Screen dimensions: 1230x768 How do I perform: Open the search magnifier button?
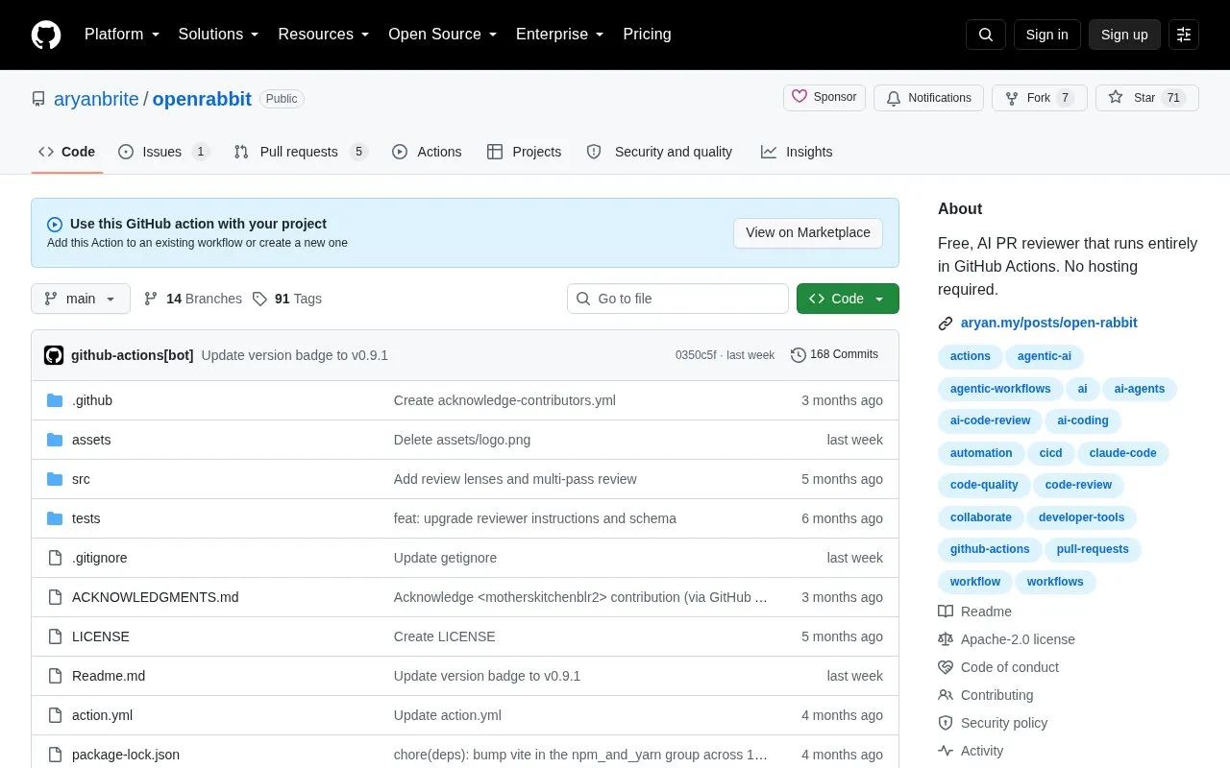(x=986, y=35)
